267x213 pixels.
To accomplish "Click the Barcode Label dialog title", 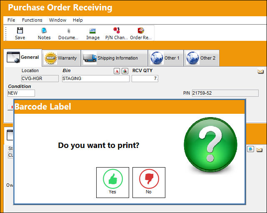I will [x=43, y=107].
